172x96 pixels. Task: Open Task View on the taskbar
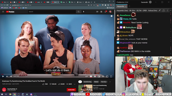click(6, 94)
